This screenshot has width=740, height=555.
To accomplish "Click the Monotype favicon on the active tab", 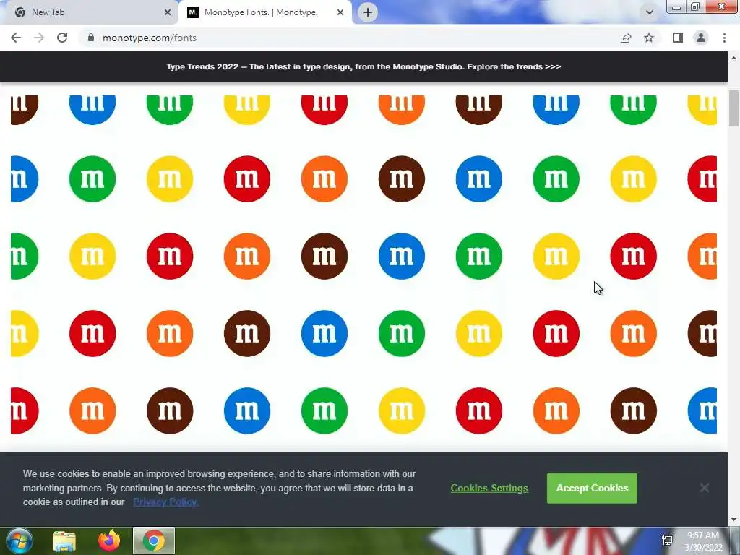I will pos(192,12).
